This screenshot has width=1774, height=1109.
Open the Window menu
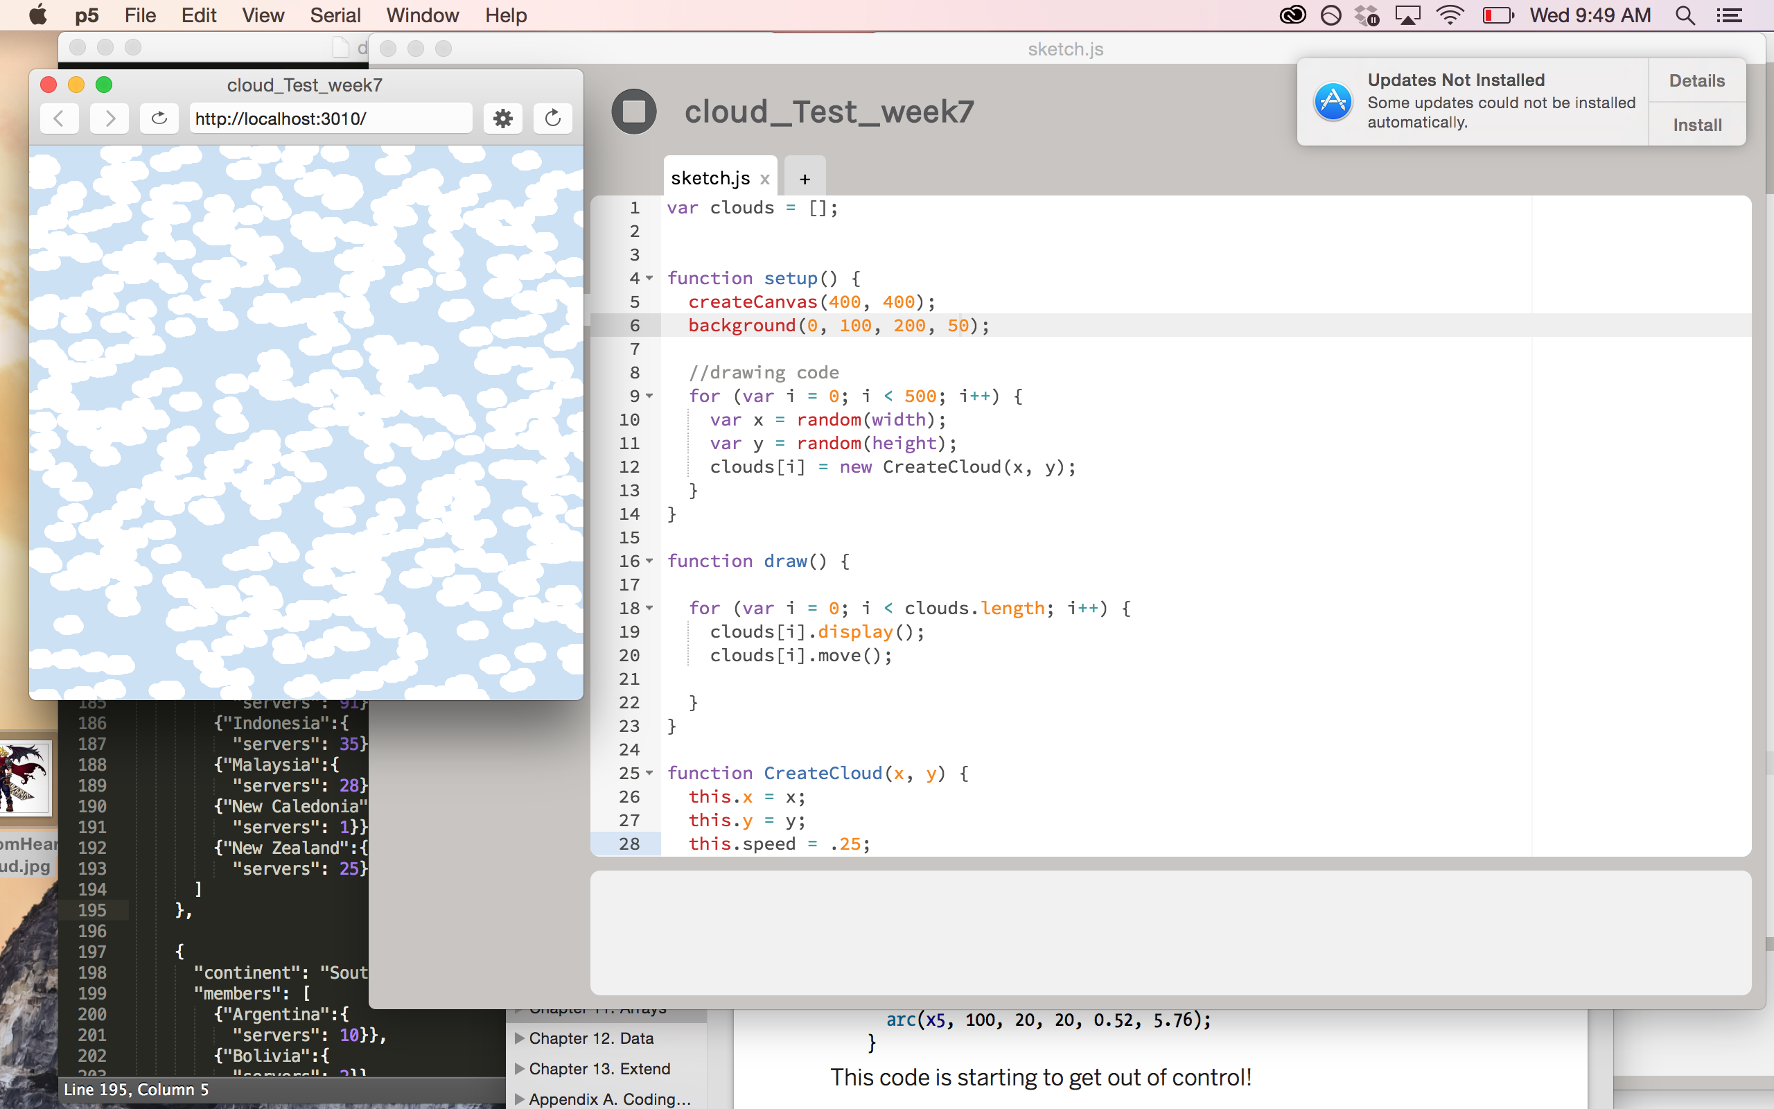point(422,15)
